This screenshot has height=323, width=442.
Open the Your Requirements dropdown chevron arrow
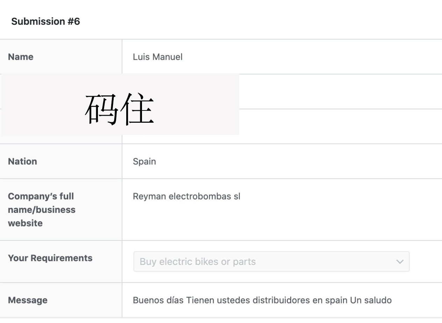pyautogui.click(x=400, y=262)
